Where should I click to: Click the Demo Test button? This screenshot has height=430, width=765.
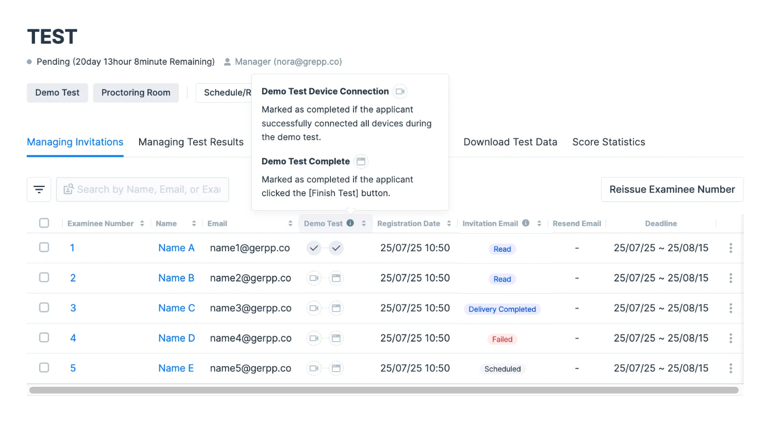coord(58,93)
